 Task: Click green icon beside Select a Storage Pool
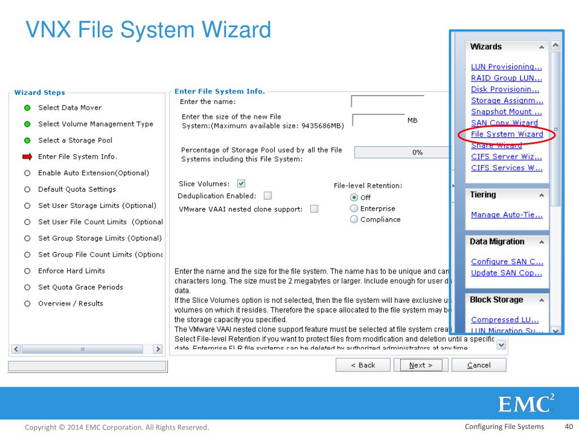tap(27, 140)
